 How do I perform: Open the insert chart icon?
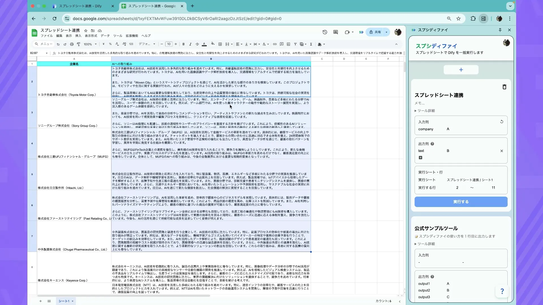[x=288, y=44]
